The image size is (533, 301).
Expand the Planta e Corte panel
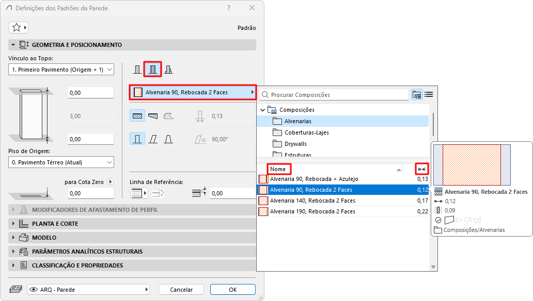click(x=13, y=224)
